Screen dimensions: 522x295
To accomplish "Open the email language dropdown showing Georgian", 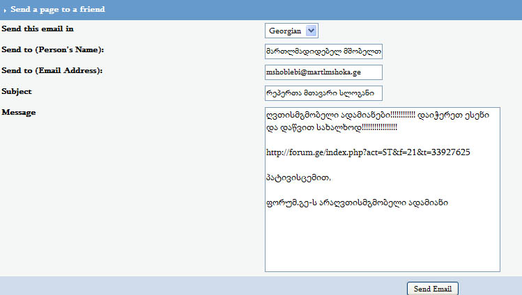I will tap(291, 31).
